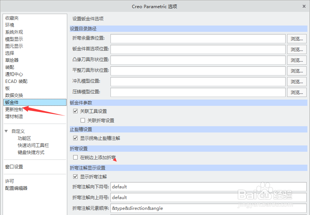310x215 pixels.
Task: Toggle the 显示拐角止裂槽注解 checkbox
Action: (75, 138)
